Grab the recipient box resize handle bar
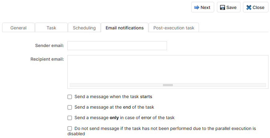 (x=168, y=85)
